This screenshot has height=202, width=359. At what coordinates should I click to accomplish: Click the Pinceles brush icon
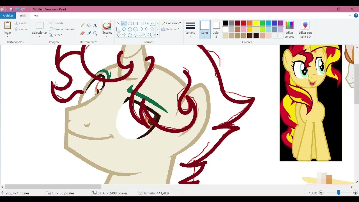[107, 26]
